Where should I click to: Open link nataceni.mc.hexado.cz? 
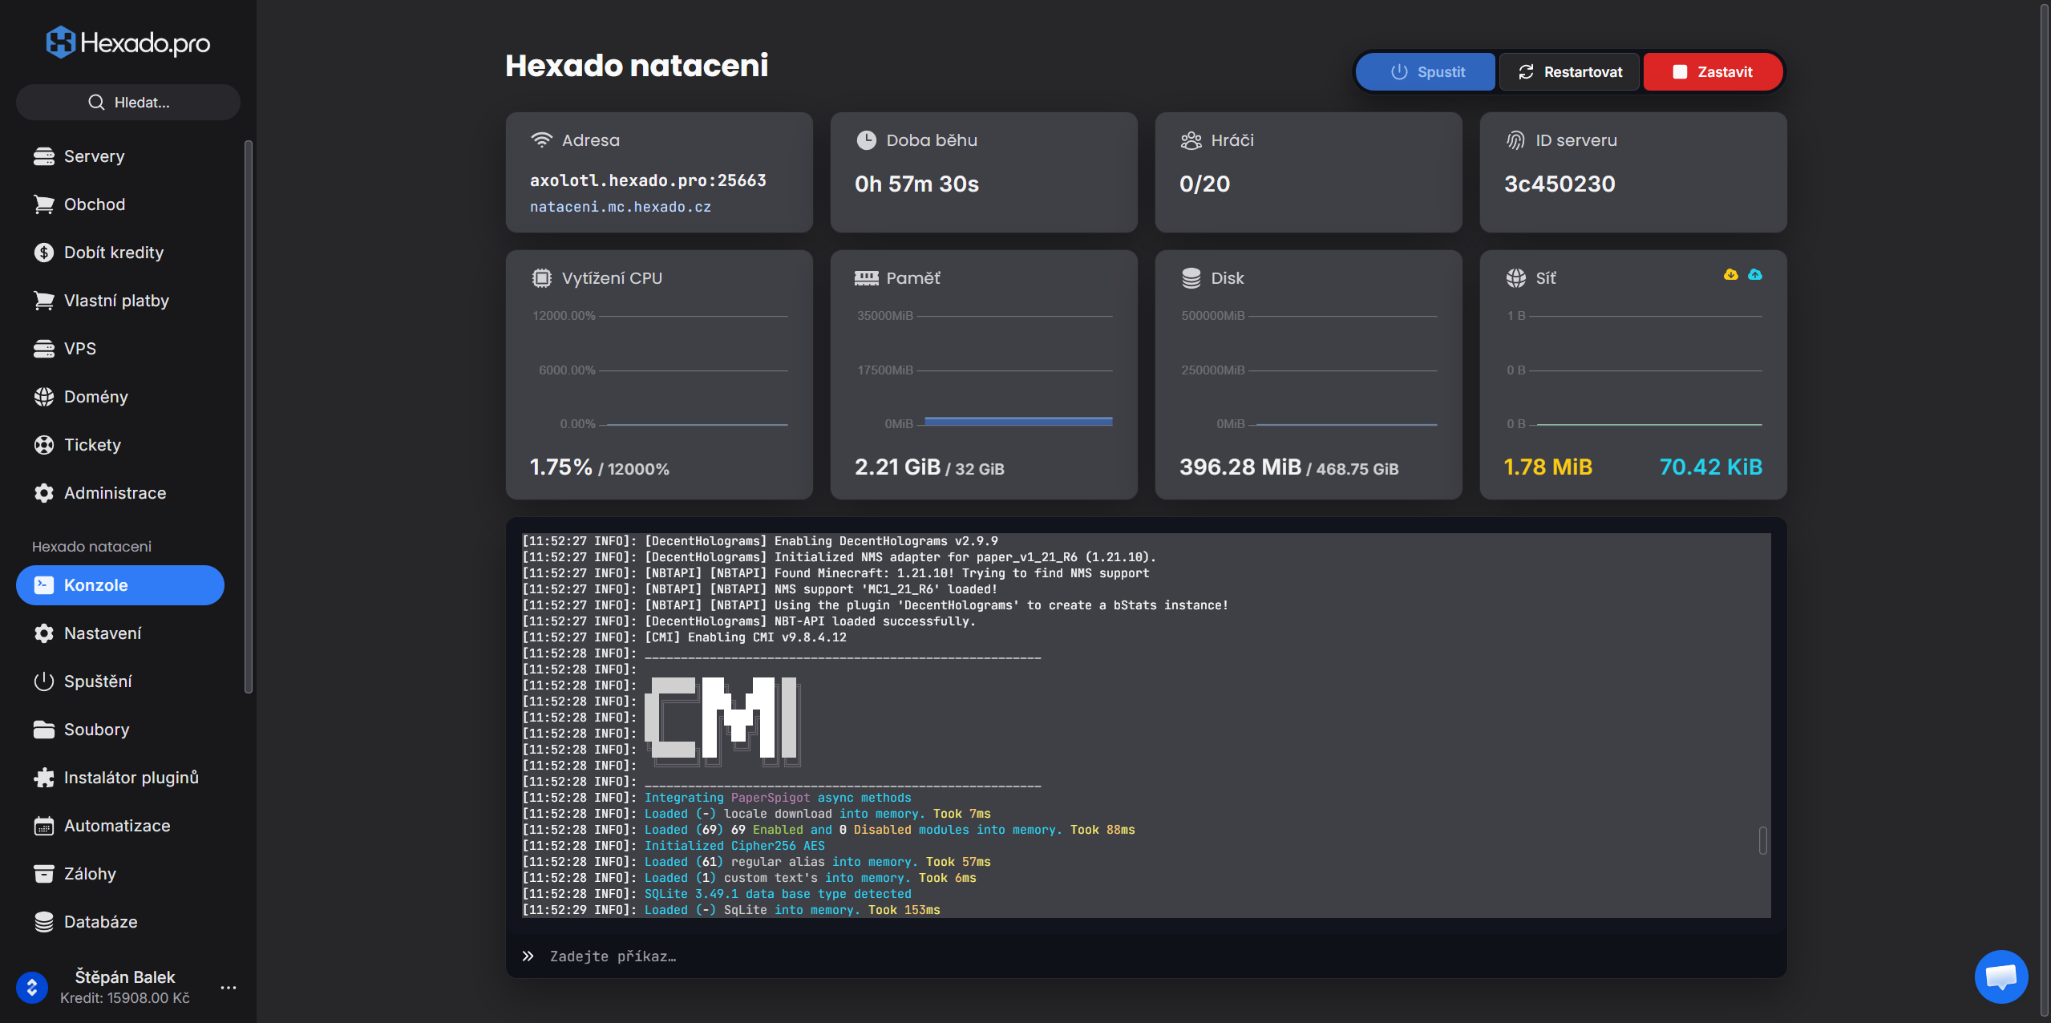coord(621,207)
